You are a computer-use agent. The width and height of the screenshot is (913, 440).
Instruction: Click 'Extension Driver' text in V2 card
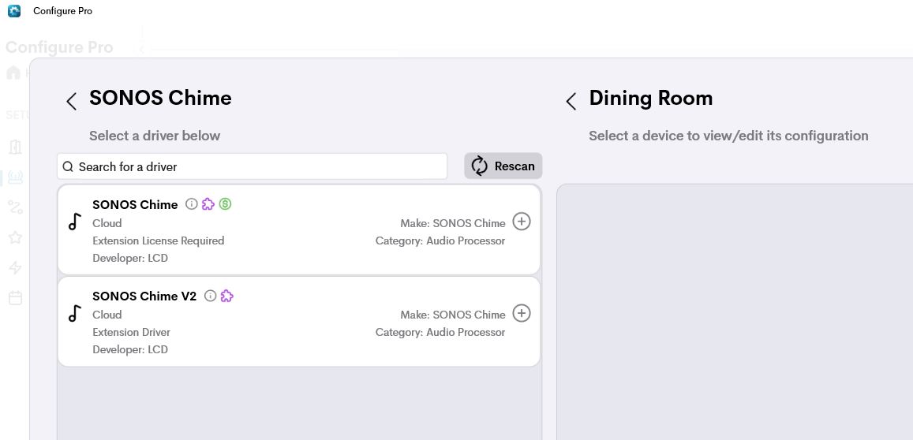132,332
